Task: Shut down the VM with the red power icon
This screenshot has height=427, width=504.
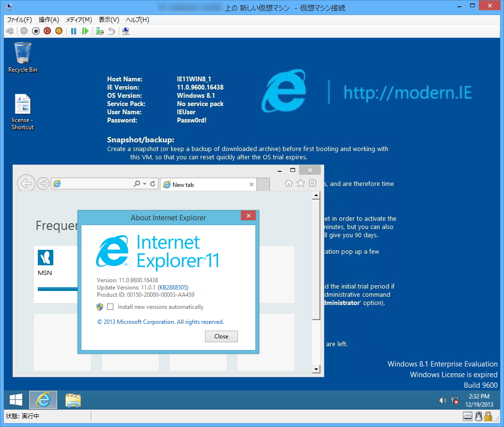Action: tap(47, 30)
